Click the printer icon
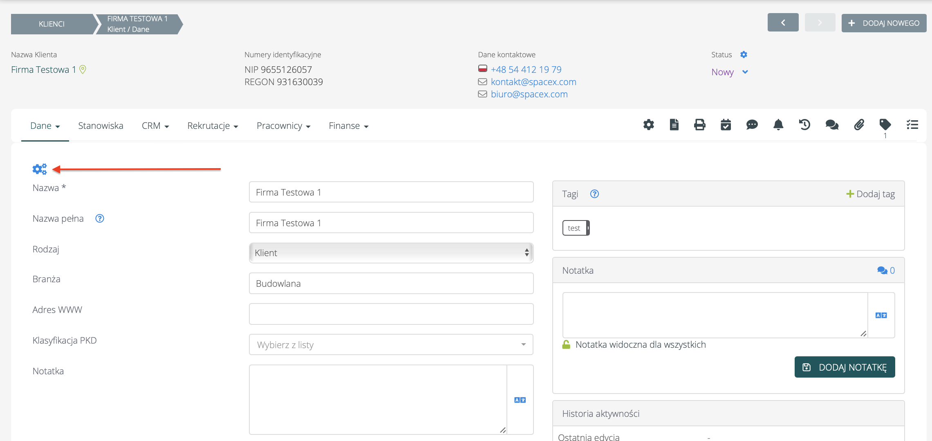This screenshot has width=932, height=441. tap(699, 125)
